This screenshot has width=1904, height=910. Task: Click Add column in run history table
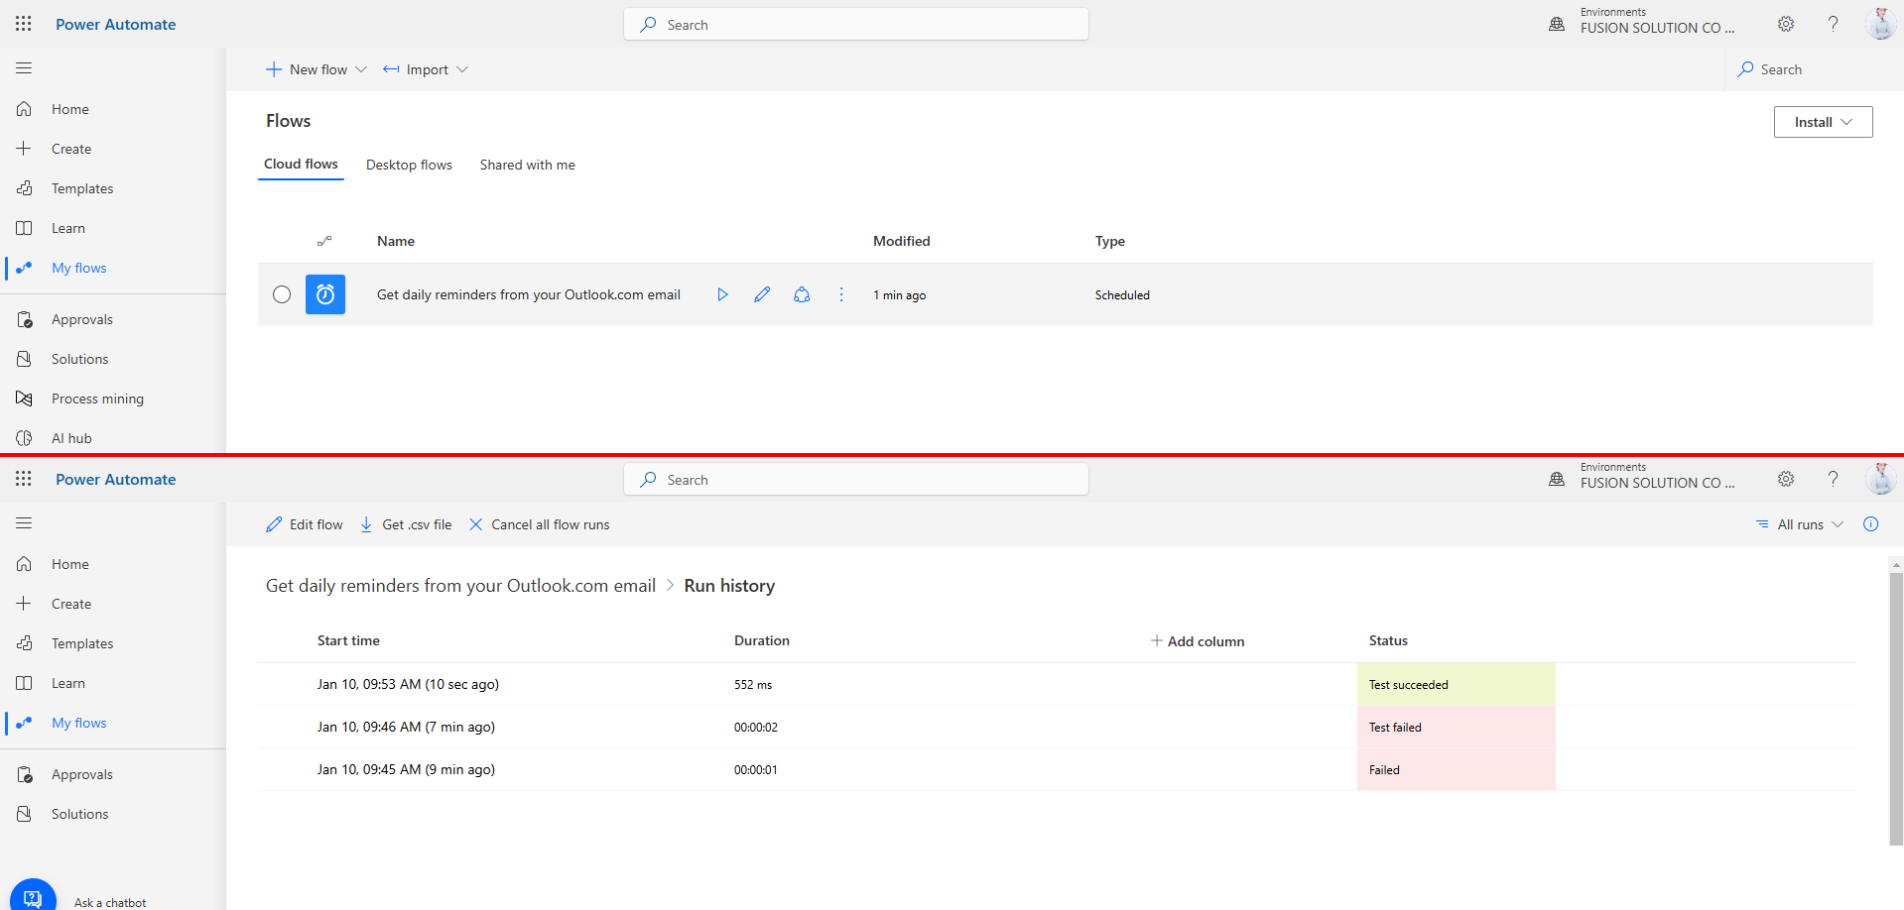pyautogui.click(x=1197, y=641)
